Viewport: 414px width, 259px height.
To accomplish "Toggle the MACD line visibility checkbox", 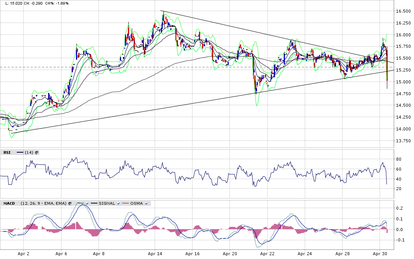I will click(x=87, y=203).
